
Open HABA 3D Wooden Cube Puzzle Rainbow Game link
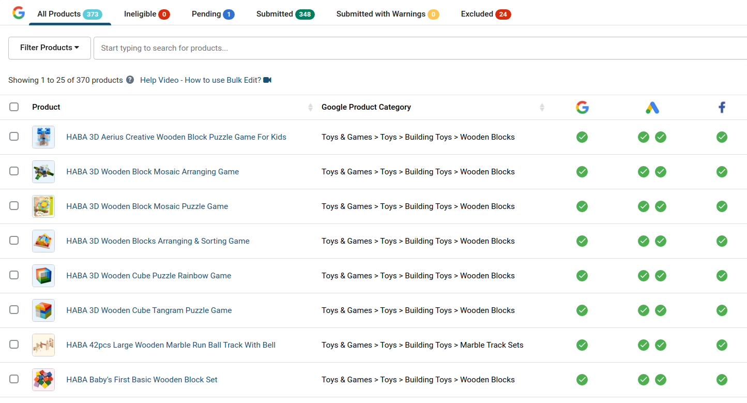(x=149, y=276)
